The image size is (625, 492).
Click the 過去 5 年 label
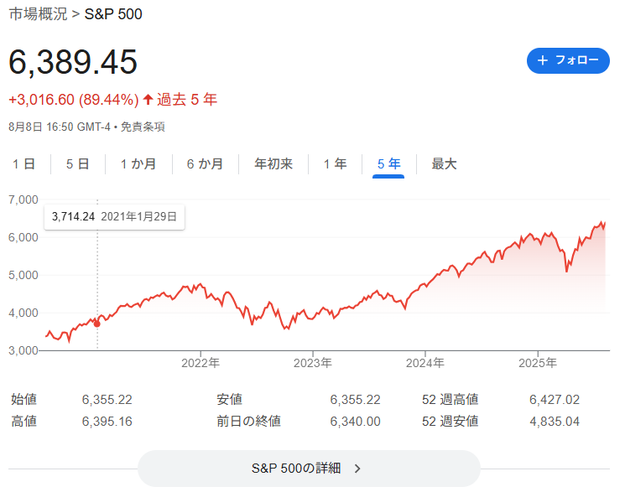coord(187,99)
